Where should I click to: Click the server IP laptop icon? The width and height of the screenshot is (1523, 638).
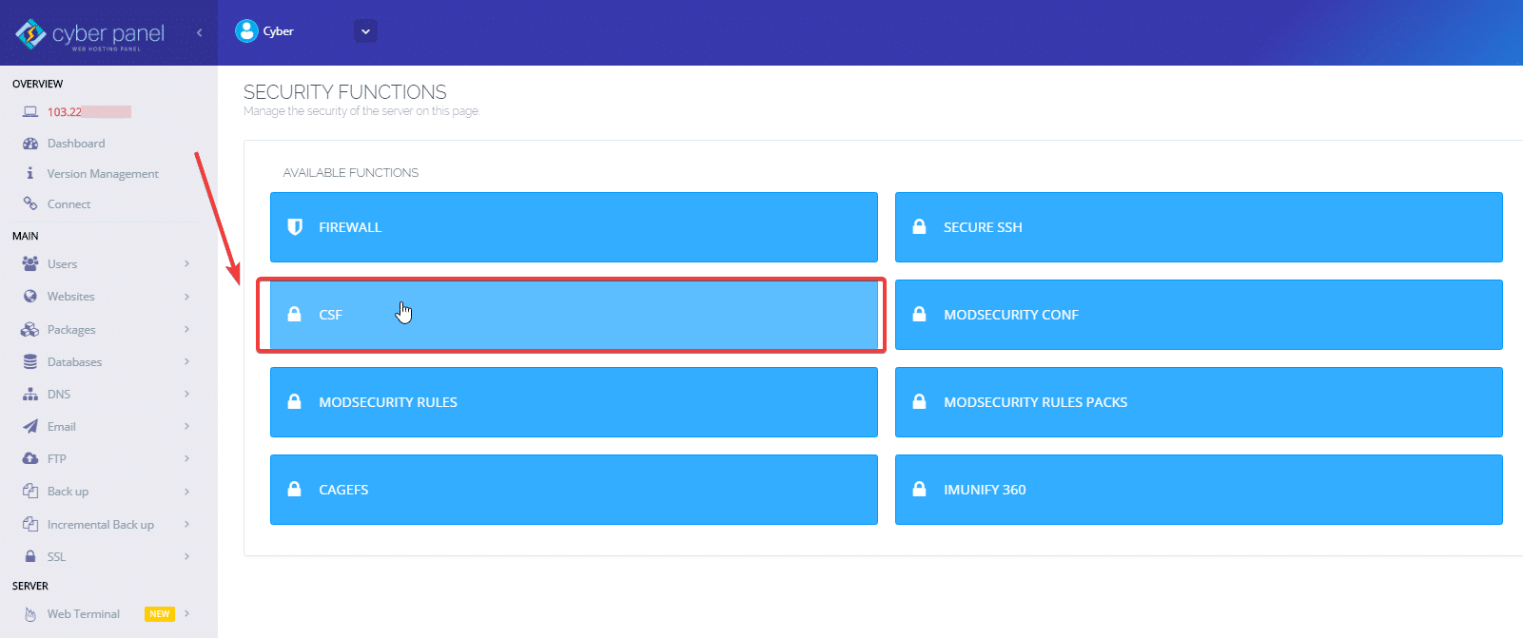pos(30,112)
